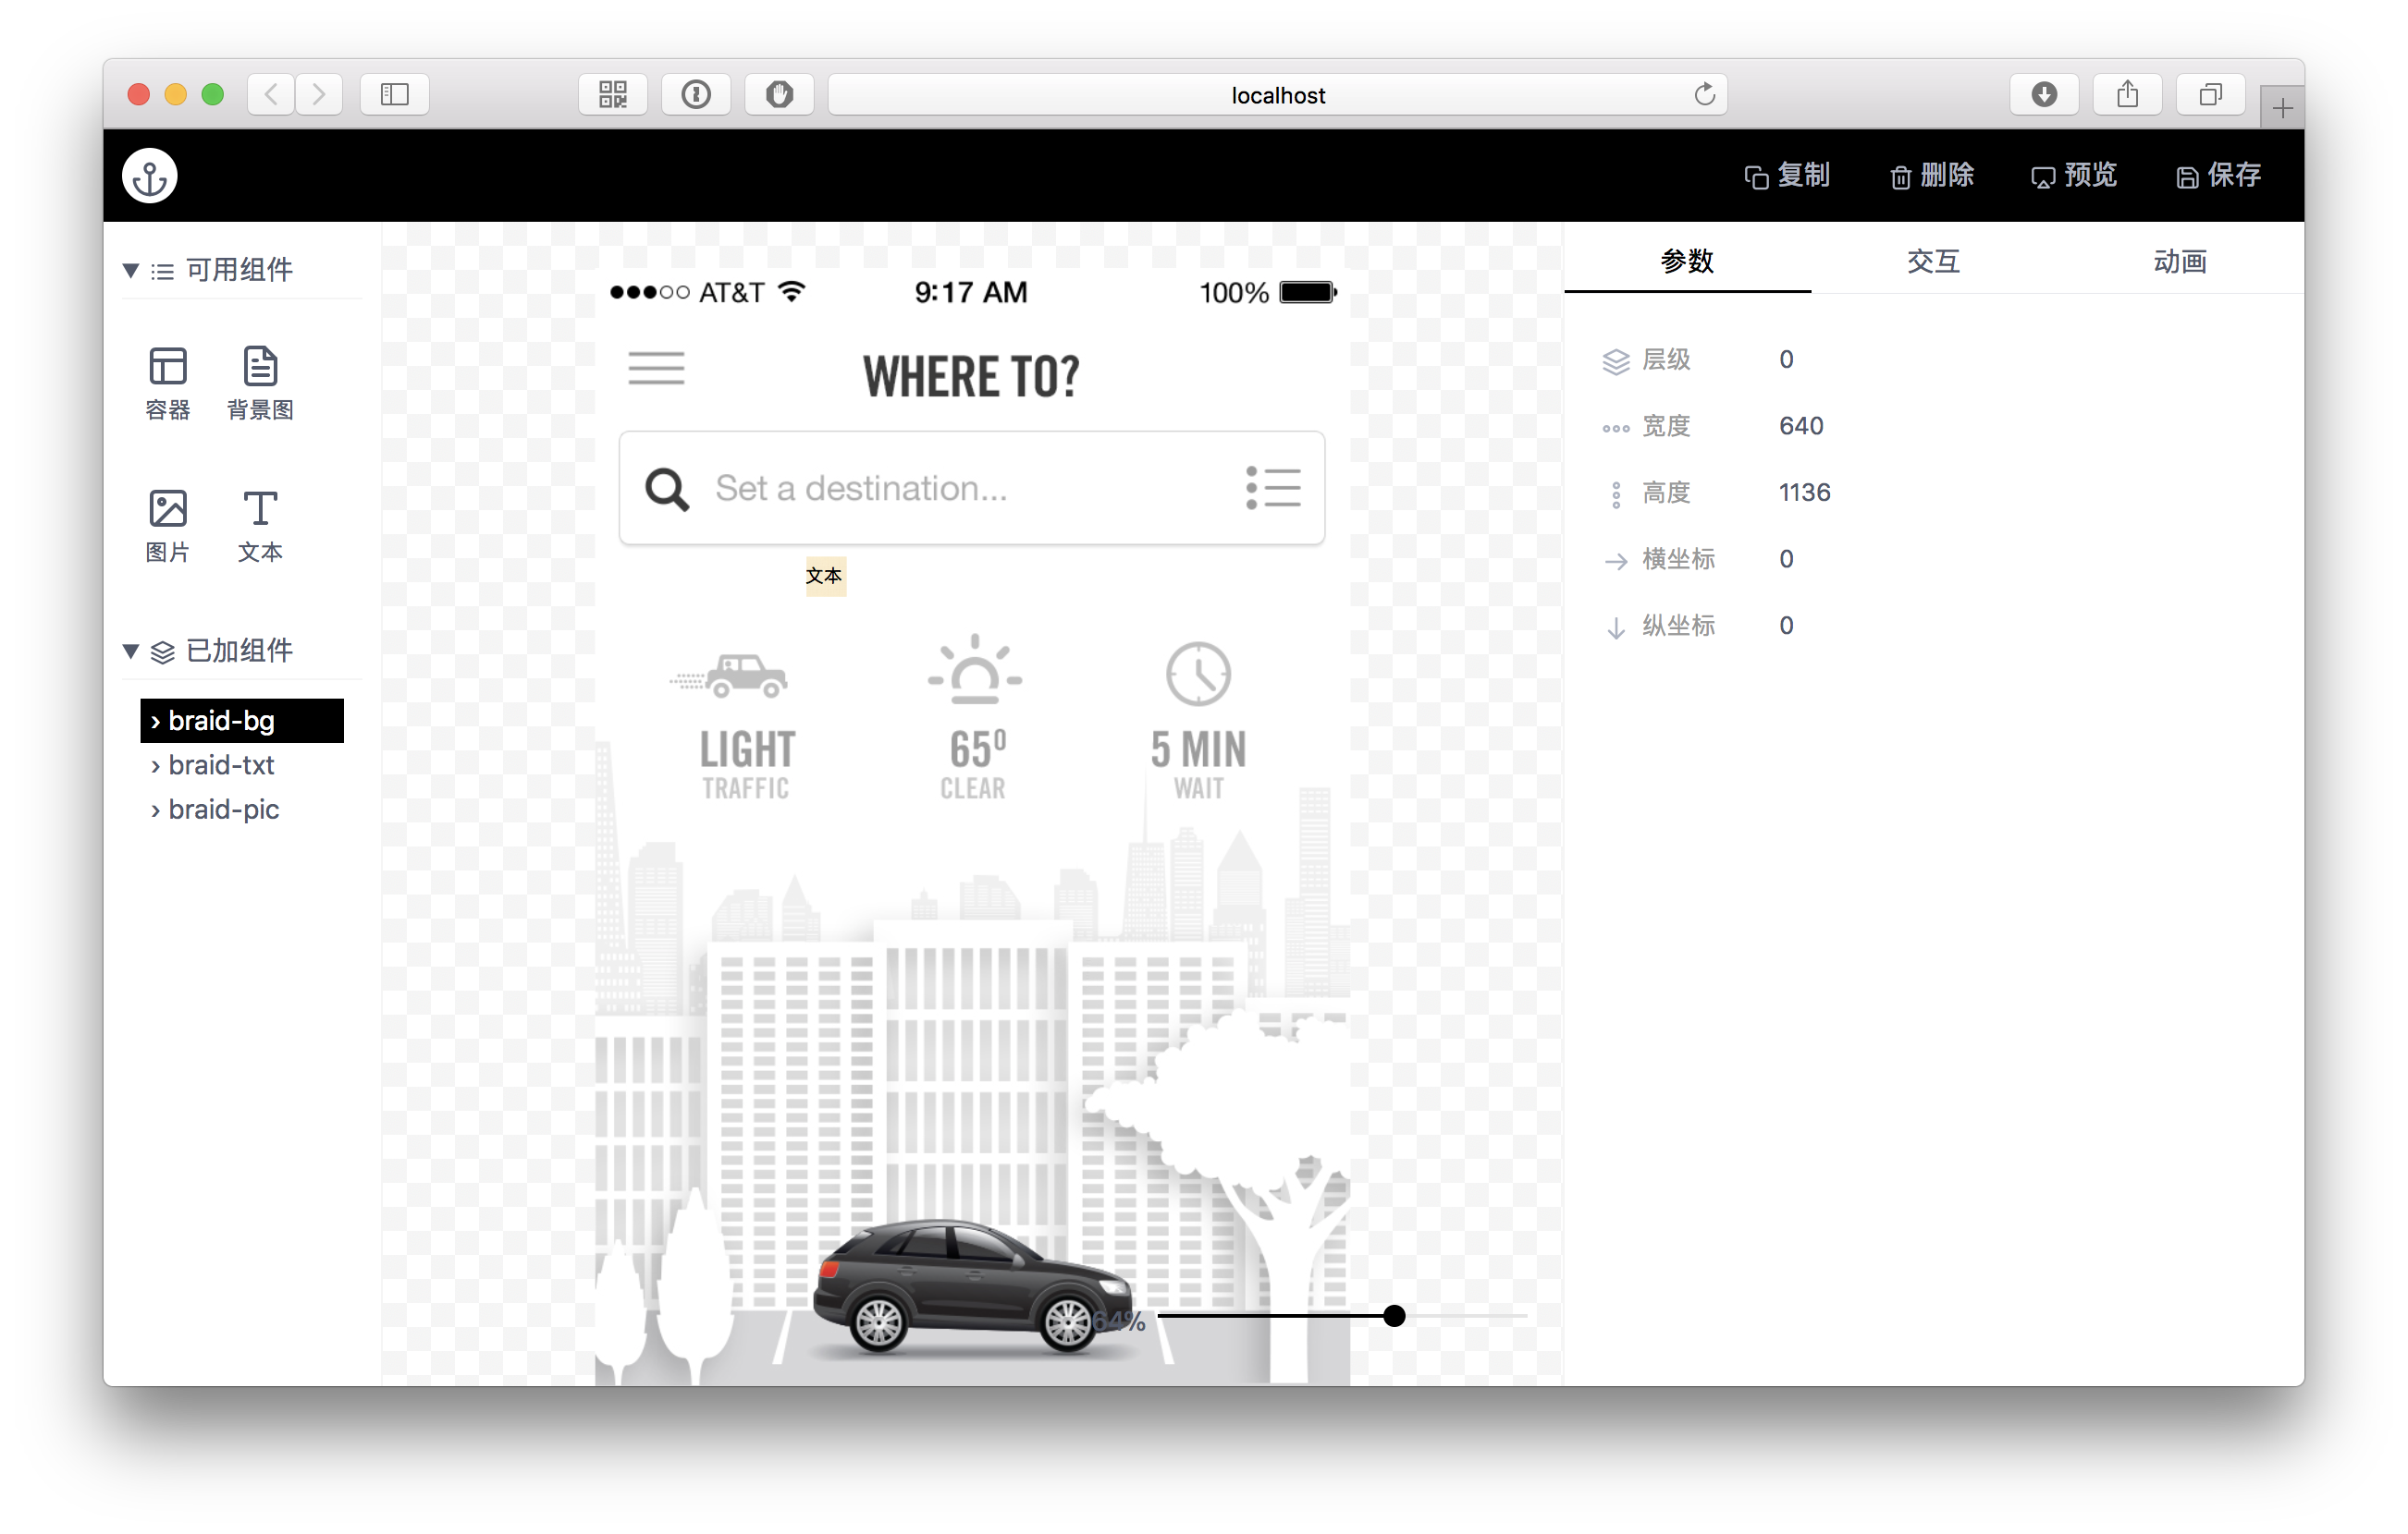Collapse the 已加组件 section
The height and width of the screenshot is (1534, 2408).
(131, 651)
